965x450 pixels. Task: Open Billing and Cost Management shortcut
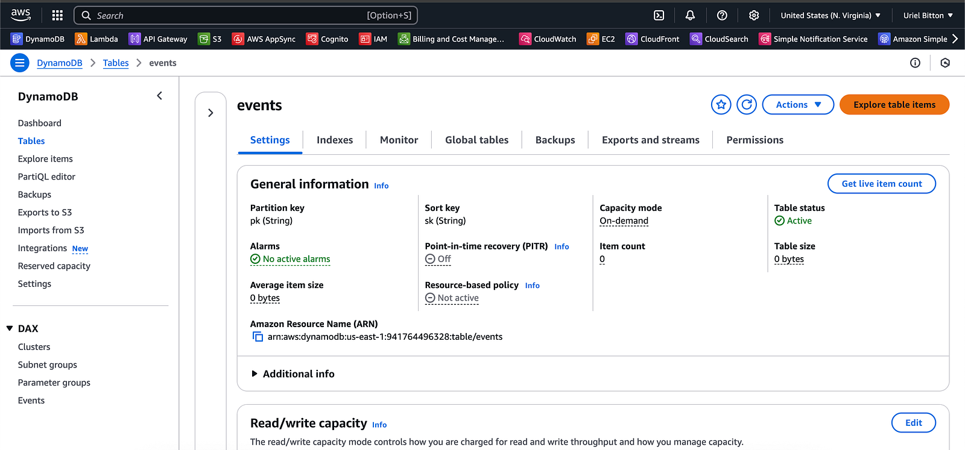point(451,39)
